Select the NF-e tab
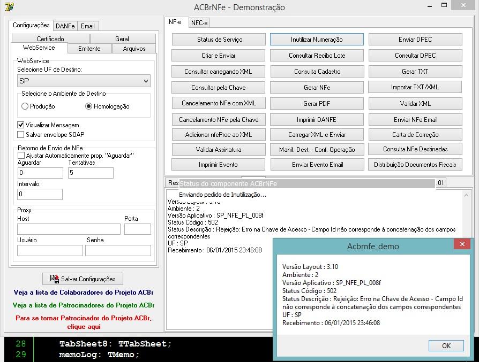The image size is (479, 362). click(x=175, y=22)
